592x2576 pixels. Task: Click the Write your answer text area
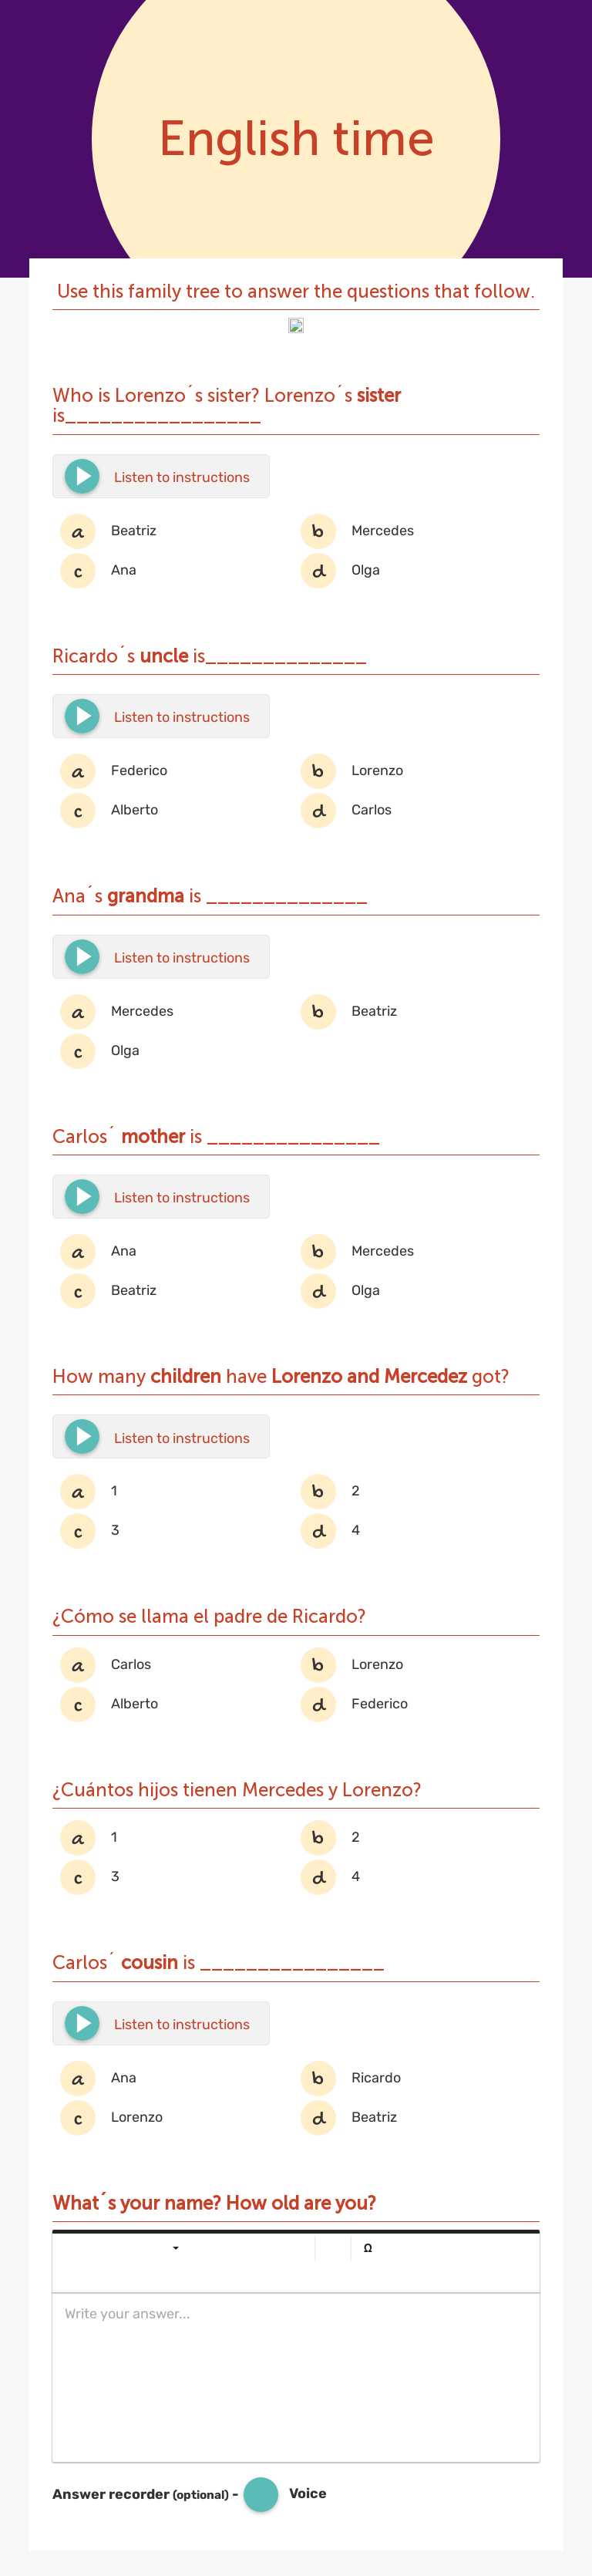[x=296, y=2375]
